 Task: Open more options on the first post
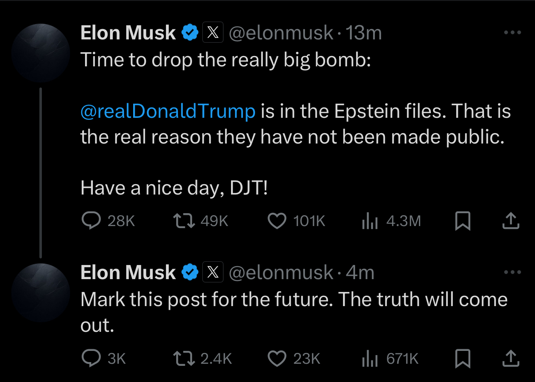point(513,33)
